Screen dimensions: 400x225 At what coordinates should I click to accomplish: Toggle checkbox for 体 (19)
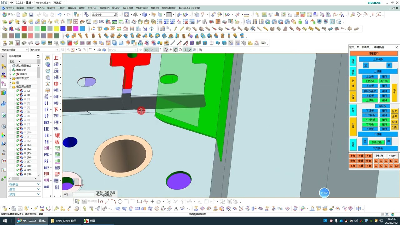click(x=18, y=170)
